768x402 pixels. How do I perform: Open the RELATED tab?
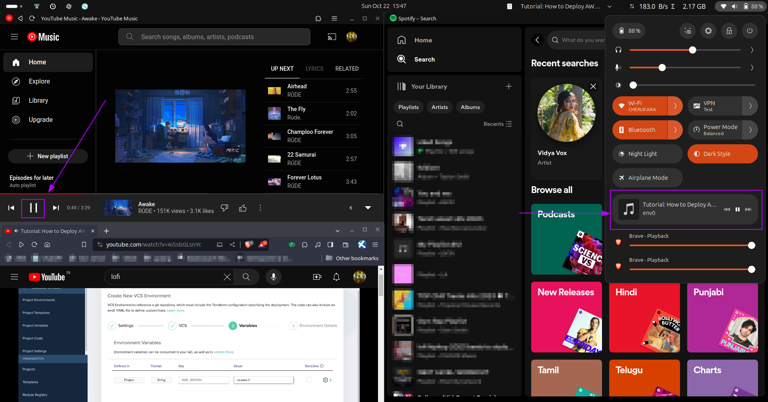(347, 69)
